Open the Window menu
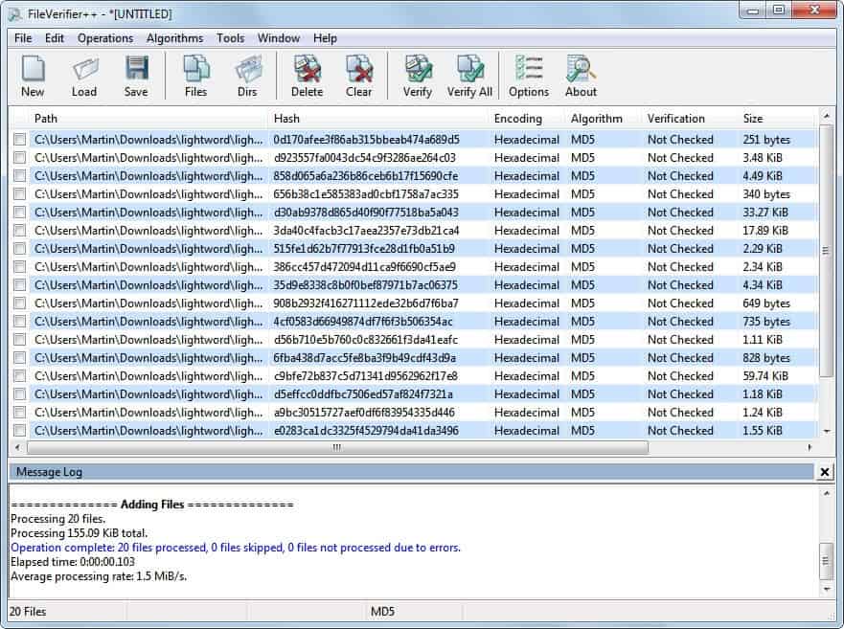 (x=278, y=38)
